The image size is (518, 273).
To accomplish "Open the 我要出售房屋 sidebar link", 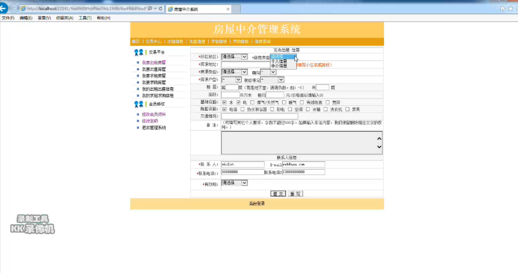I will pos(154,69).
